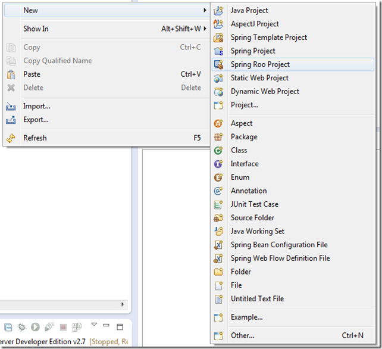Click the orange Aspect icon
This screenshot has width=382, height=349.
tap(218, 123)
